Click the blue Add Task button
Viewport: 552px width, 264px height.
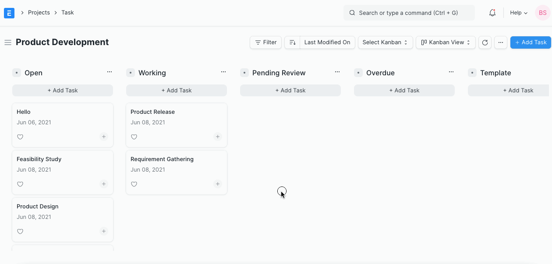pyautogui.click(x=531, y=42)
